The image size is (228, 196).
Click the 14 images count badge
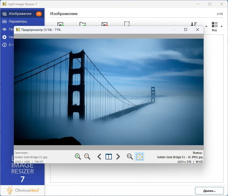[39, 14]
